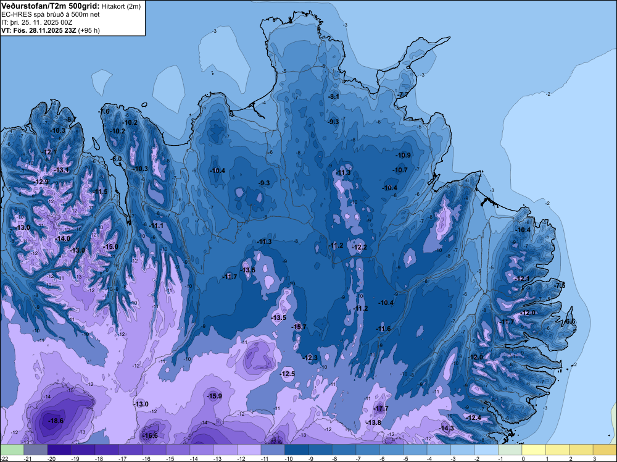The width and height of the screenshot is (617, 462).
Task: Click the -11.1 temperature value
Action: 155,225
